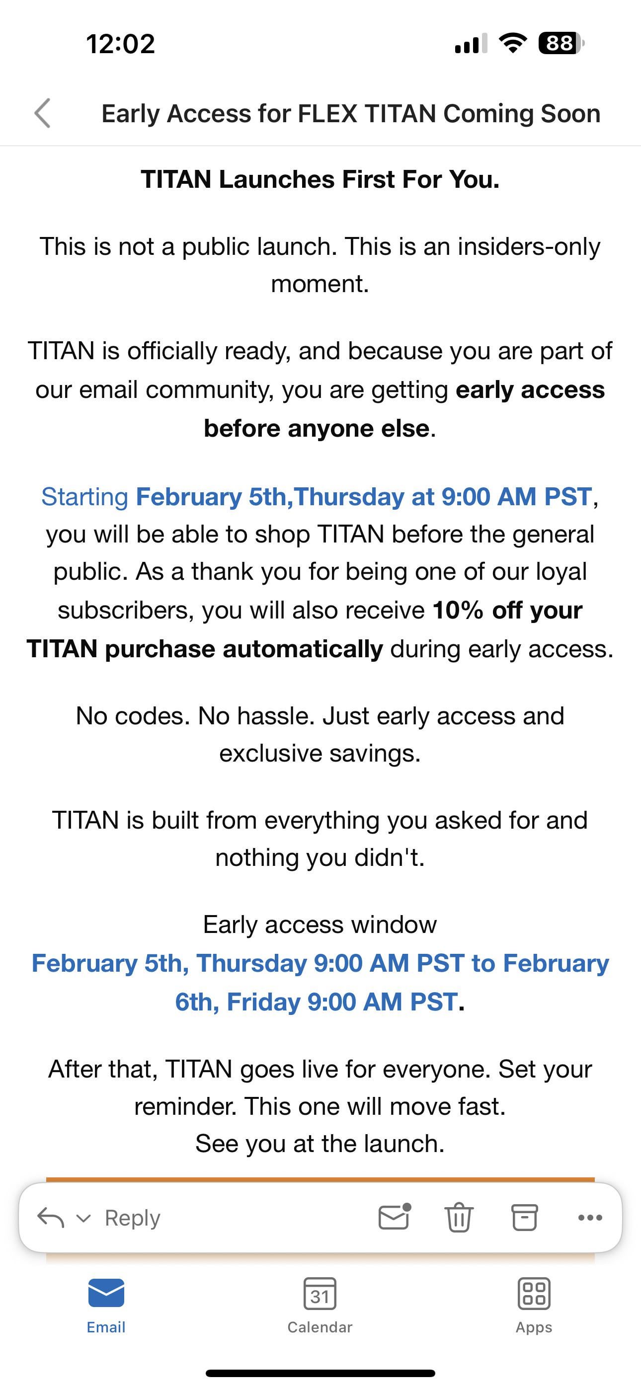641x1389 pixels.
Task: Tap the Reply text field
Action: 133,1218
